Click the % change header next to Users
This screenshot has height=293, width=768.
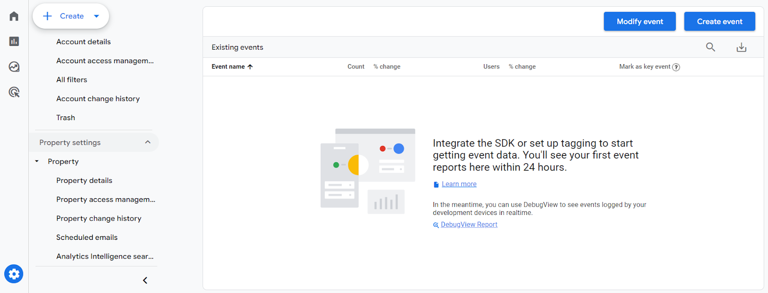click(522, 67)
